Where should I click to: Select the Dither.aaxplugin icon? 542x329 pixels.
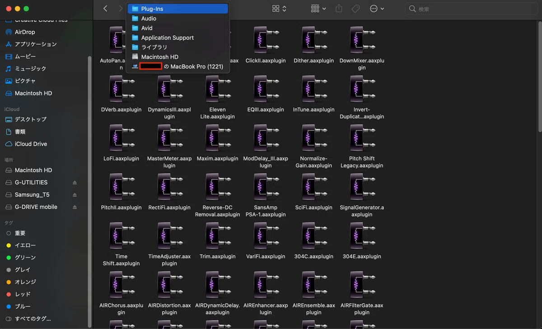[314, 40]
